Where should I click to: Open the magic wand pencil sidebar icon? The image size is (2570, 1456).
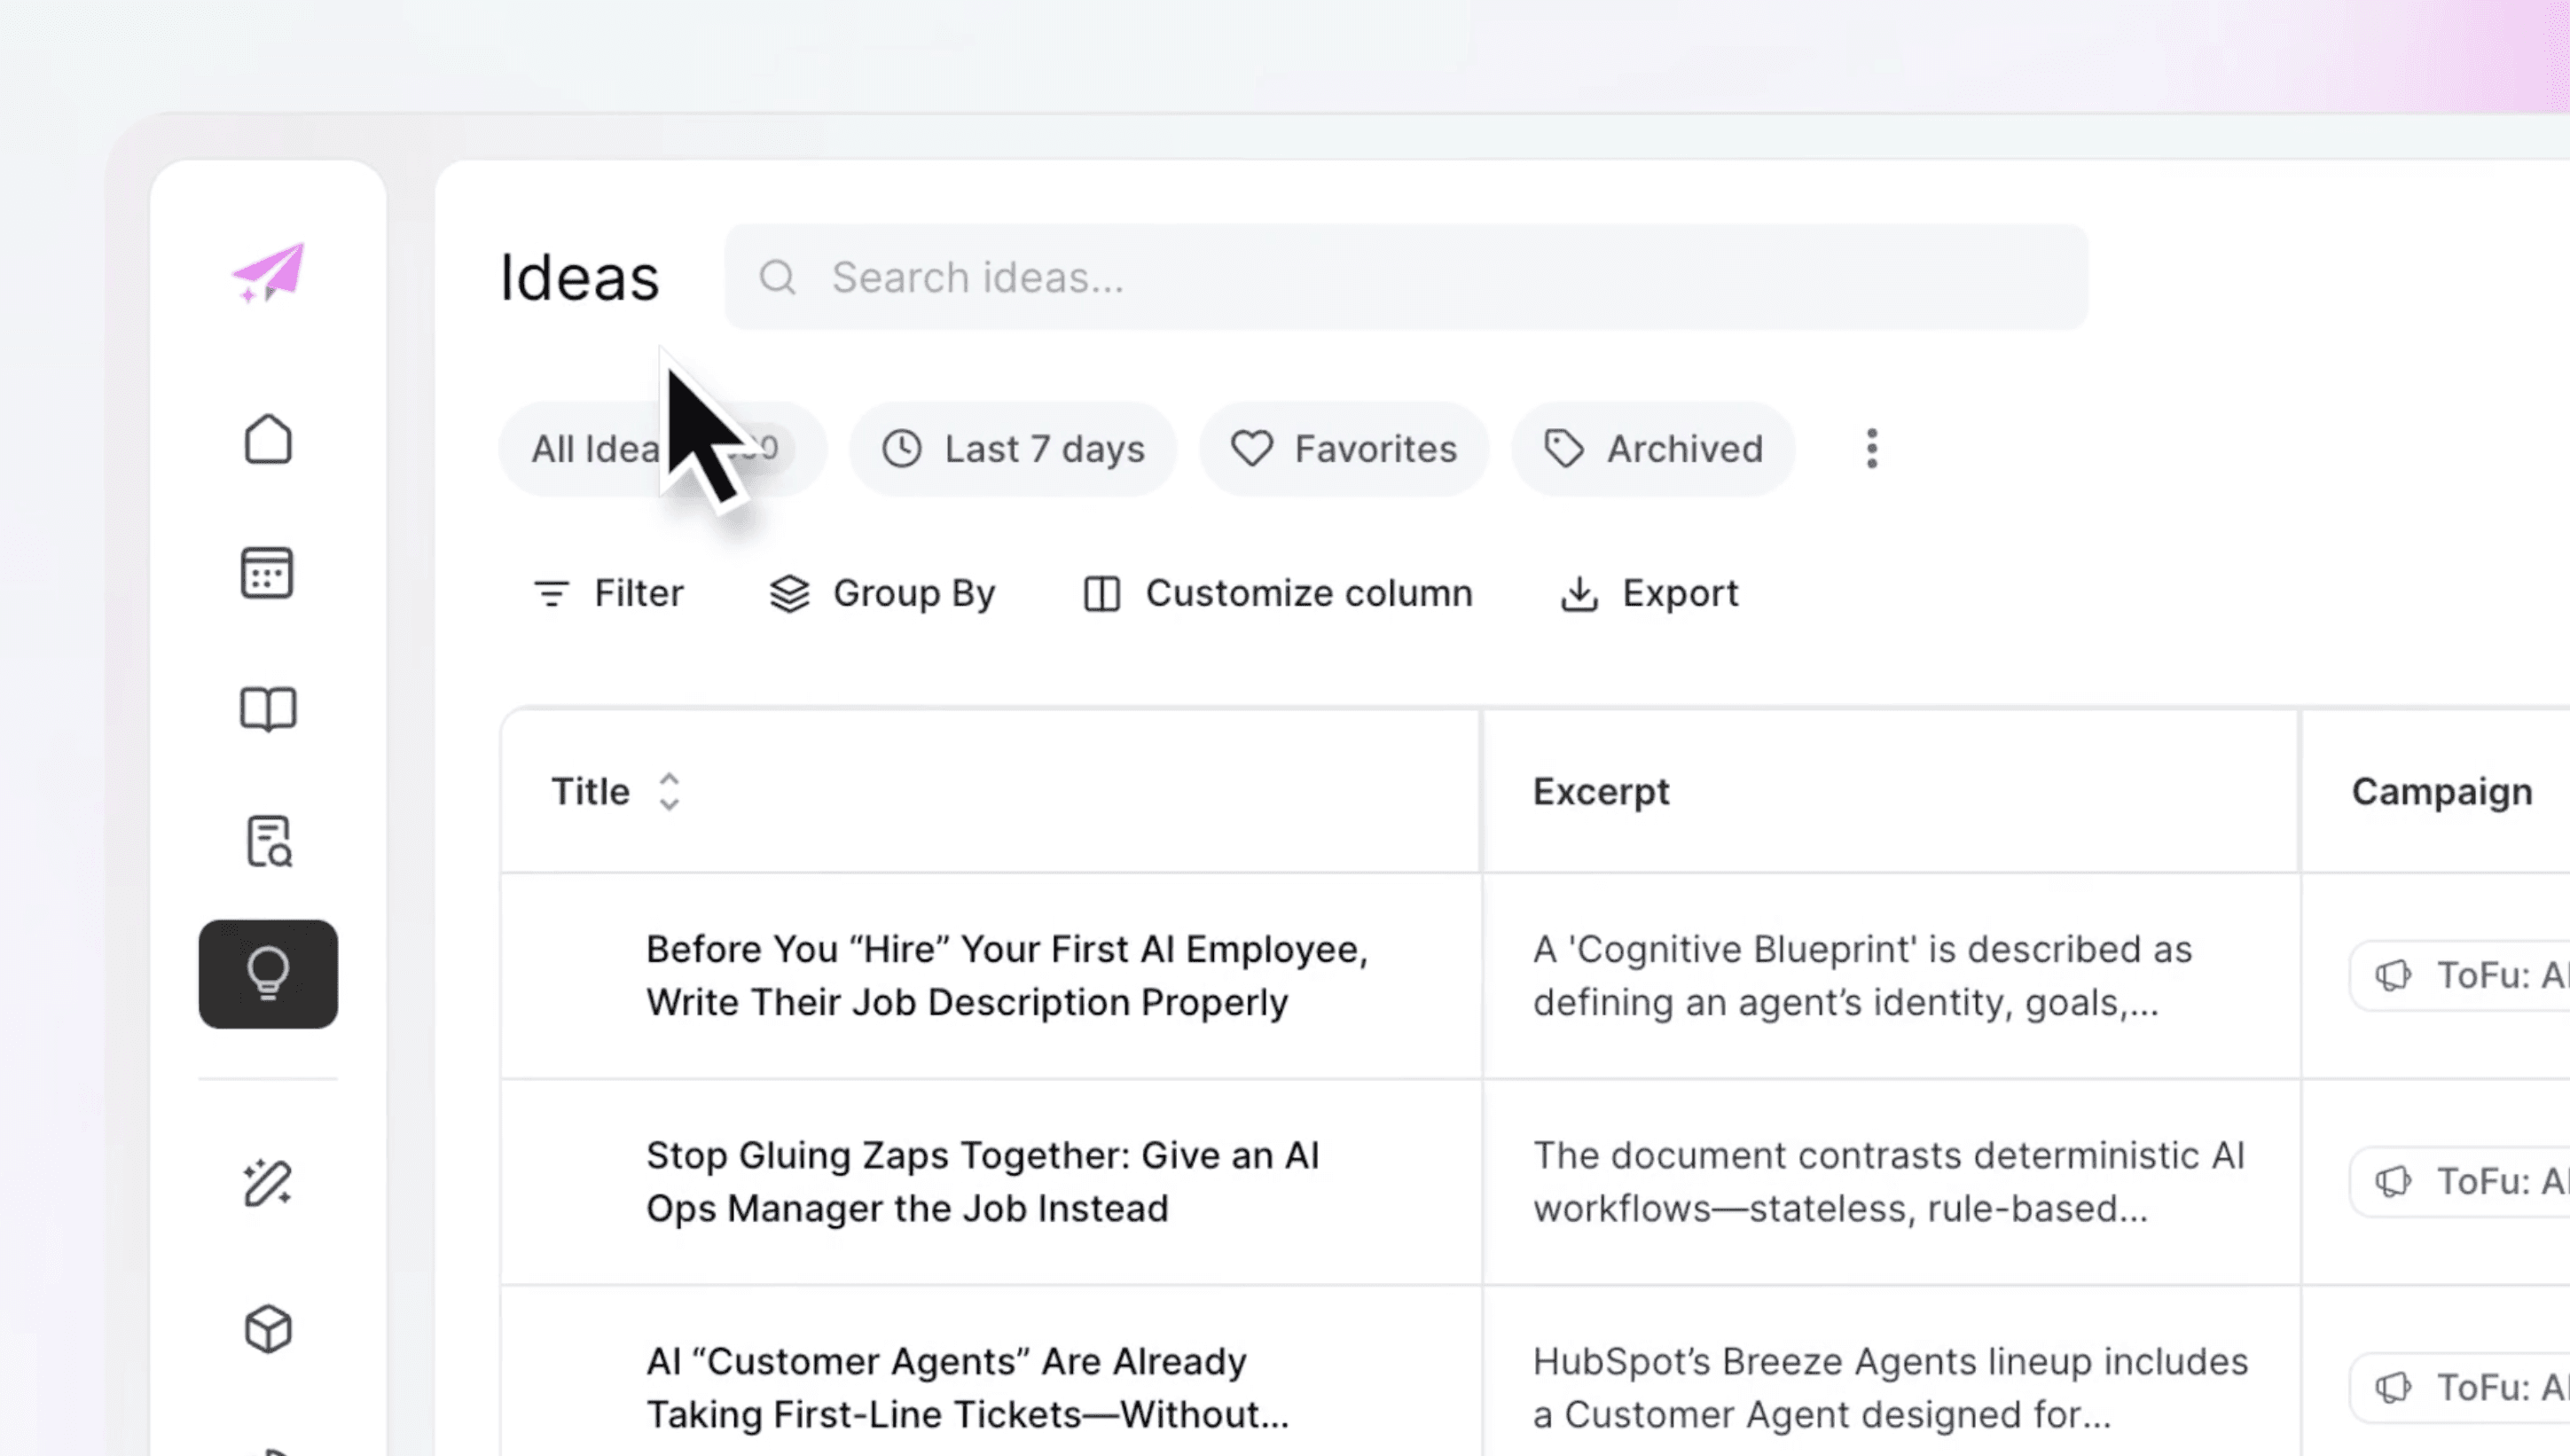tap(268, 1183)
